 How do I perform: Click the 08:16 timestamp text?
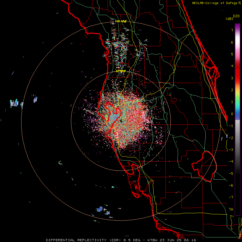point(191,240)
